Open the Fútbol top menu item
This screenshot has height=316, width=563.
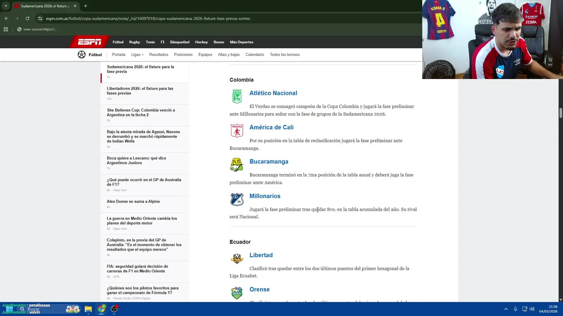118,42
